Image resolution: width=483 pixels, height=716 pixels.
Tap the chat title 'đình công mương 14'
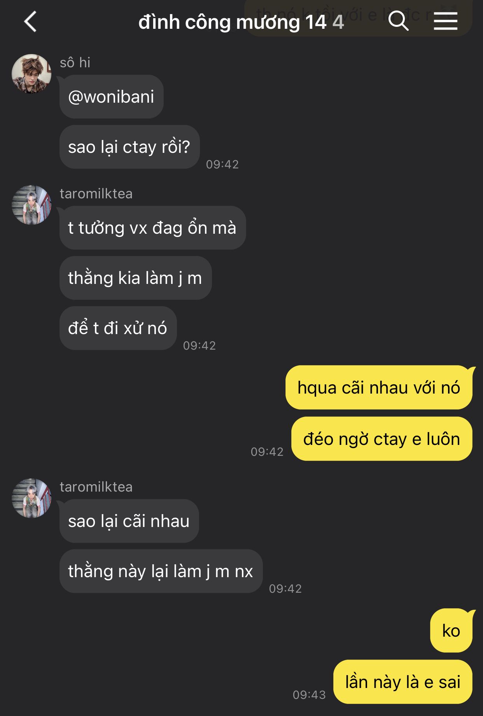pos(232,22)
